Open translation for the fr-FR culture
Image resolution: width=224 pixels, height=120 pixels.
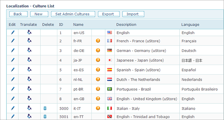pyautogui.click(x=29, y=41)
